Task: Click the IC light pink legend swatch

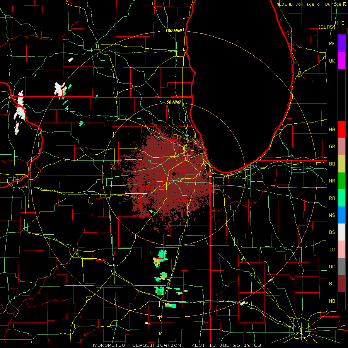Action: coord(341,249)
